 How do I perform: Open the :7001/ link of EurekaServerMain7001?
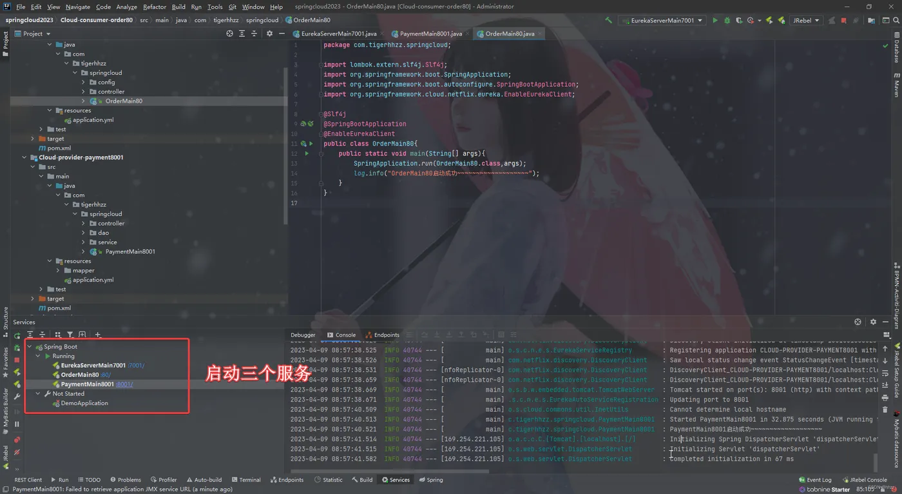pyautogui.click(x=137, y=366)
